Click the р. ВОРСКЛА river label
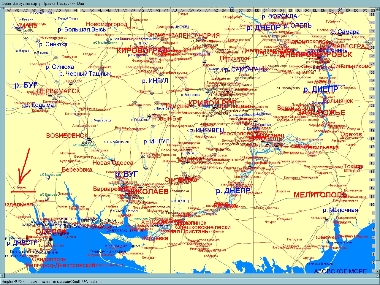Screen dimensions: 380x285 [279, 16]
